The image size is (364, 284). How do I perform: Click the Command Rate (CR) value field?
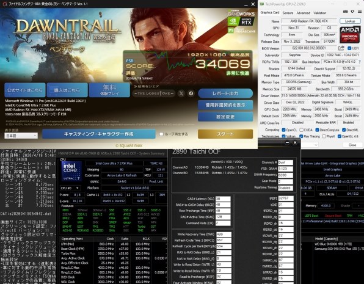223,223
